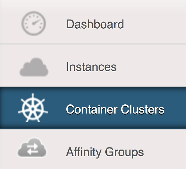Click blank area left of gauge icon
This screenshot has height=169, width=186.
pos(11,23)
